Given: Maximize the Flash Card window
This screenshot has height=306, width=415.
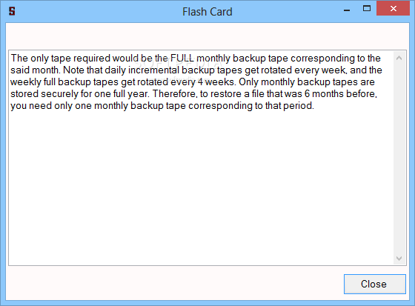Looking at the screenshot, I should 367,9.
